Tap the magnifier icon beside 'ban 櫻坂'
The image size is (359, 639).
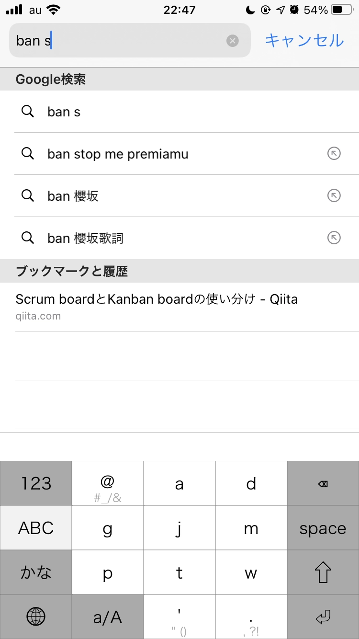pyautogui.click(x=28, y=196)
